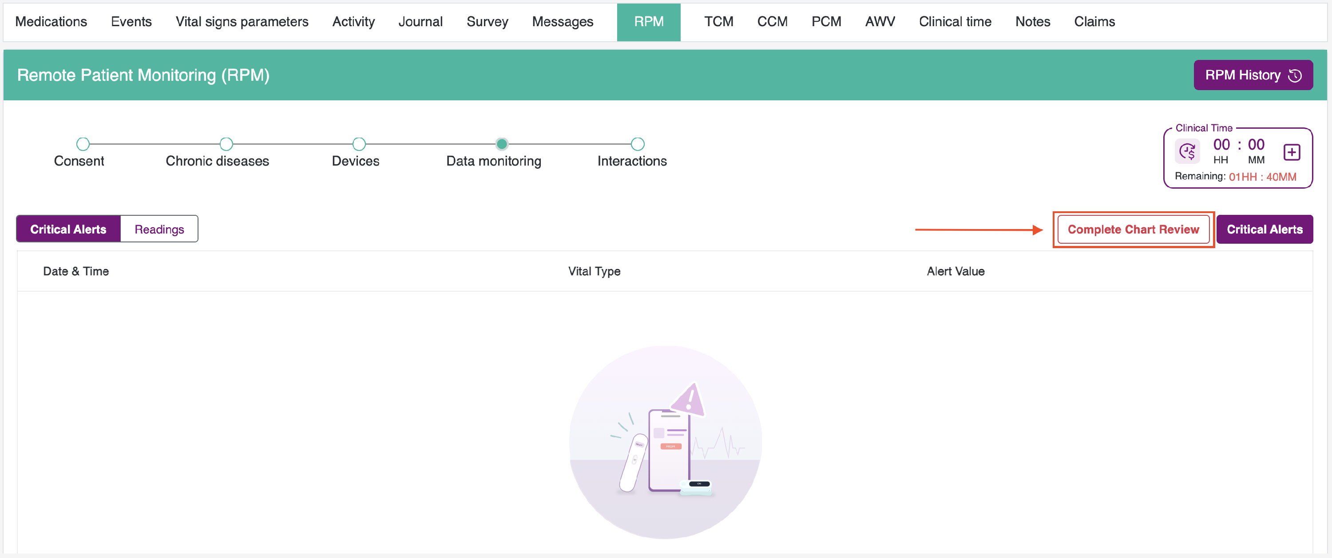The width and height of the screenshot is (1332, 558).
Task: Click the clinical time clock dollar icon
Action: (x=1187, y=151)
